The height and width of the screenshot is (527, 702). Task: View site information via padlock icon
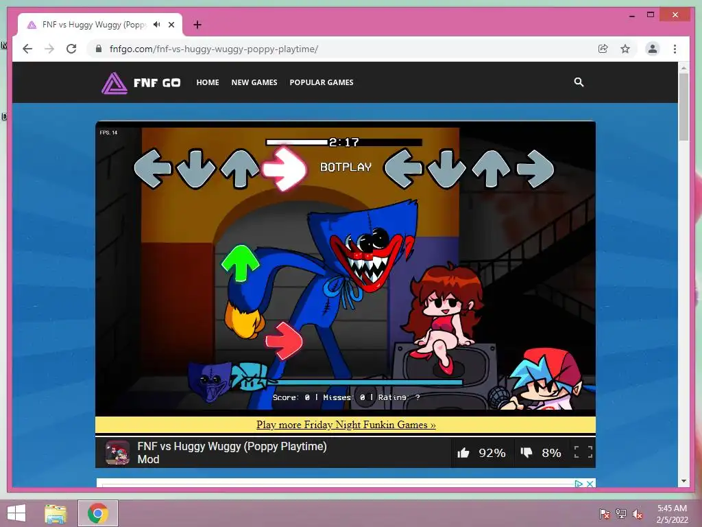coord(99,49)
